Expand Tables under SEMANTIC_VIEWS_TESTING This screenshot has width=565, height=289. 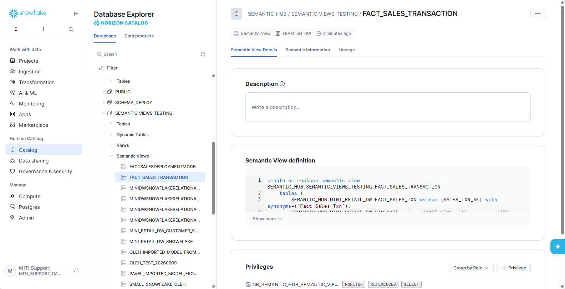pos(111,124)
